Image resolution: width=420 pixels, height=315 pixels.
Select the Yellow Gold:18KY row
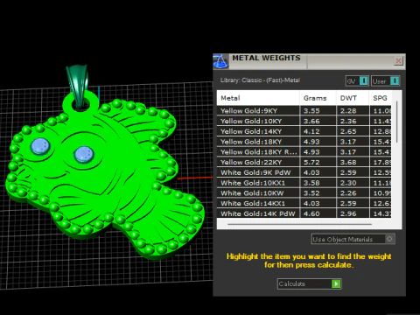coord(304,142)
